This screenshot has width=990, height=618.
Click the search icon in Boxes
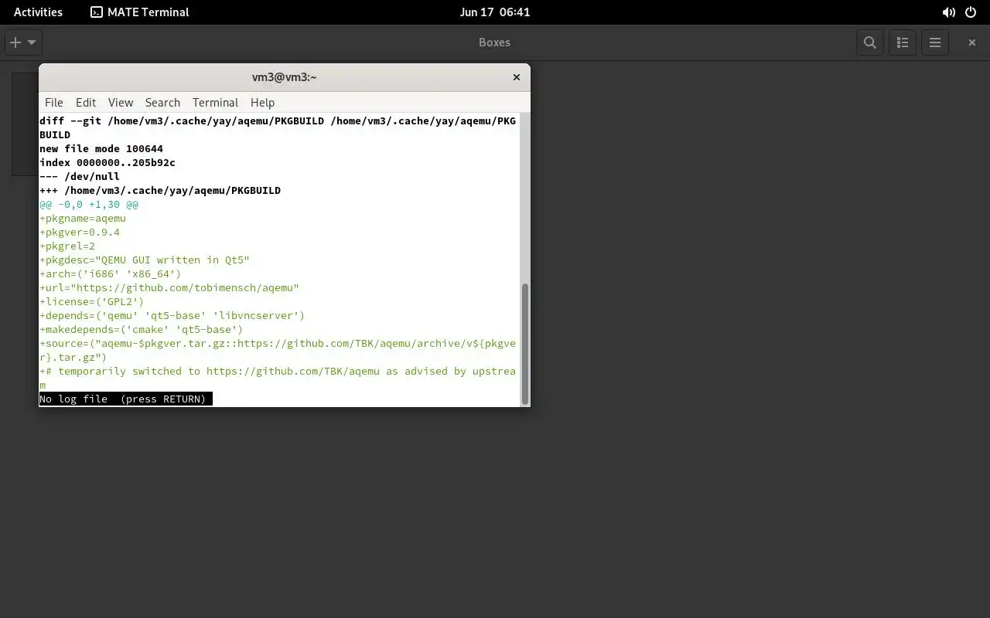(870, 42)
